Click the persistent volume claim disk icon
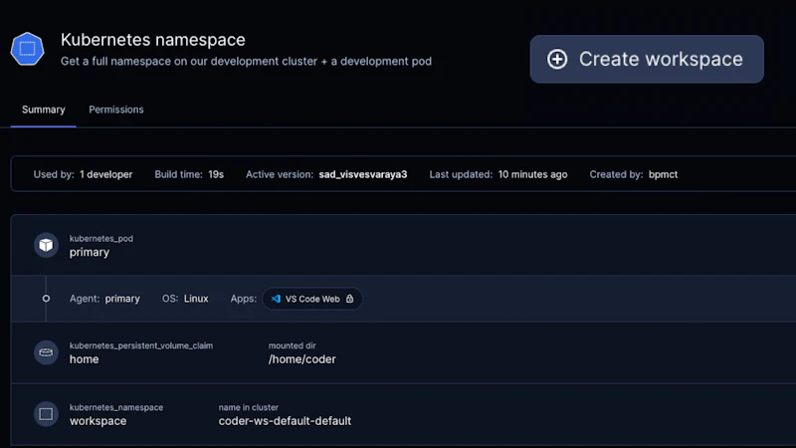Screen dimensions: 796x448 click(x=46, y=352)
